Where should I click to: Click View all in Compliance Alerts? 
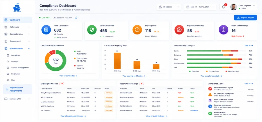[249, 84]
